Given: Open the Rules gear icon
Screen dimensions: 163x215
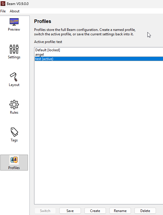Looking at the screenshot, I should click(x=14, y=105).
